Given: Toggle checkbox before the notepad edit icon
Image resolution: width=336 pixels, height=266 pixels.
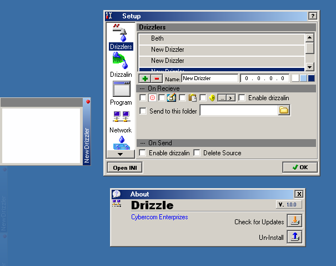Looking at the screenshot, I should click(162, 98).
